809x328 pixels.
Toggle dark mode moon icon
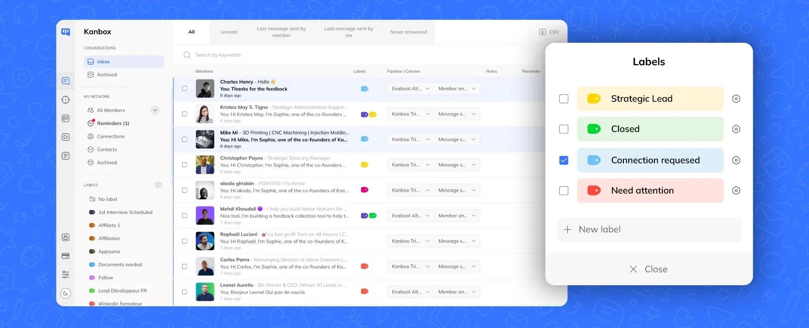pyautogui.click(x=66, y=293)
